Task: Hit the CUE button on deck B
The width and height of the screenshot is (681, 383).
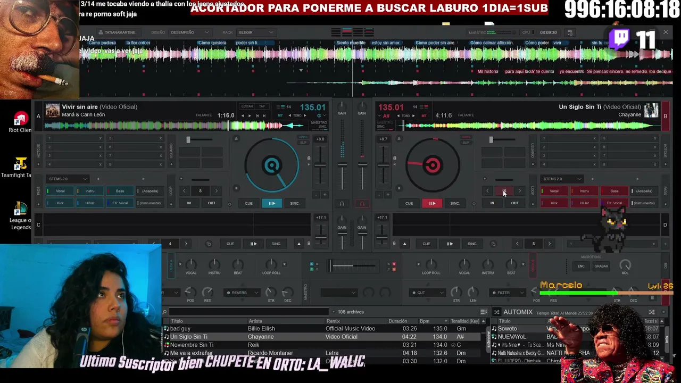Action: (409, 203)
